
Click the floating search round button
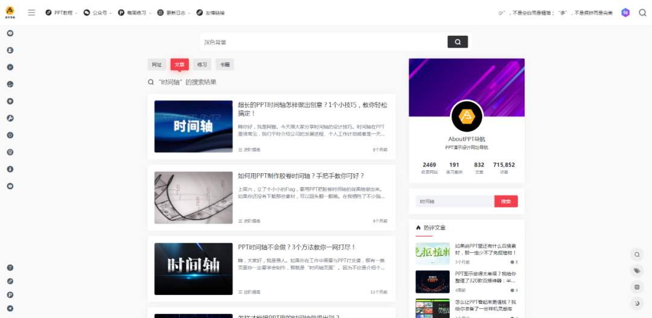point(637,254)
